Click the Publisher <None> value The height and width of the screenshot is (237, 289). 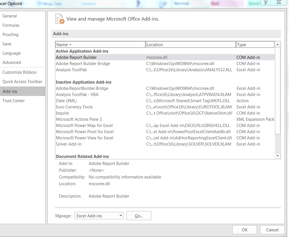(97, 170)
